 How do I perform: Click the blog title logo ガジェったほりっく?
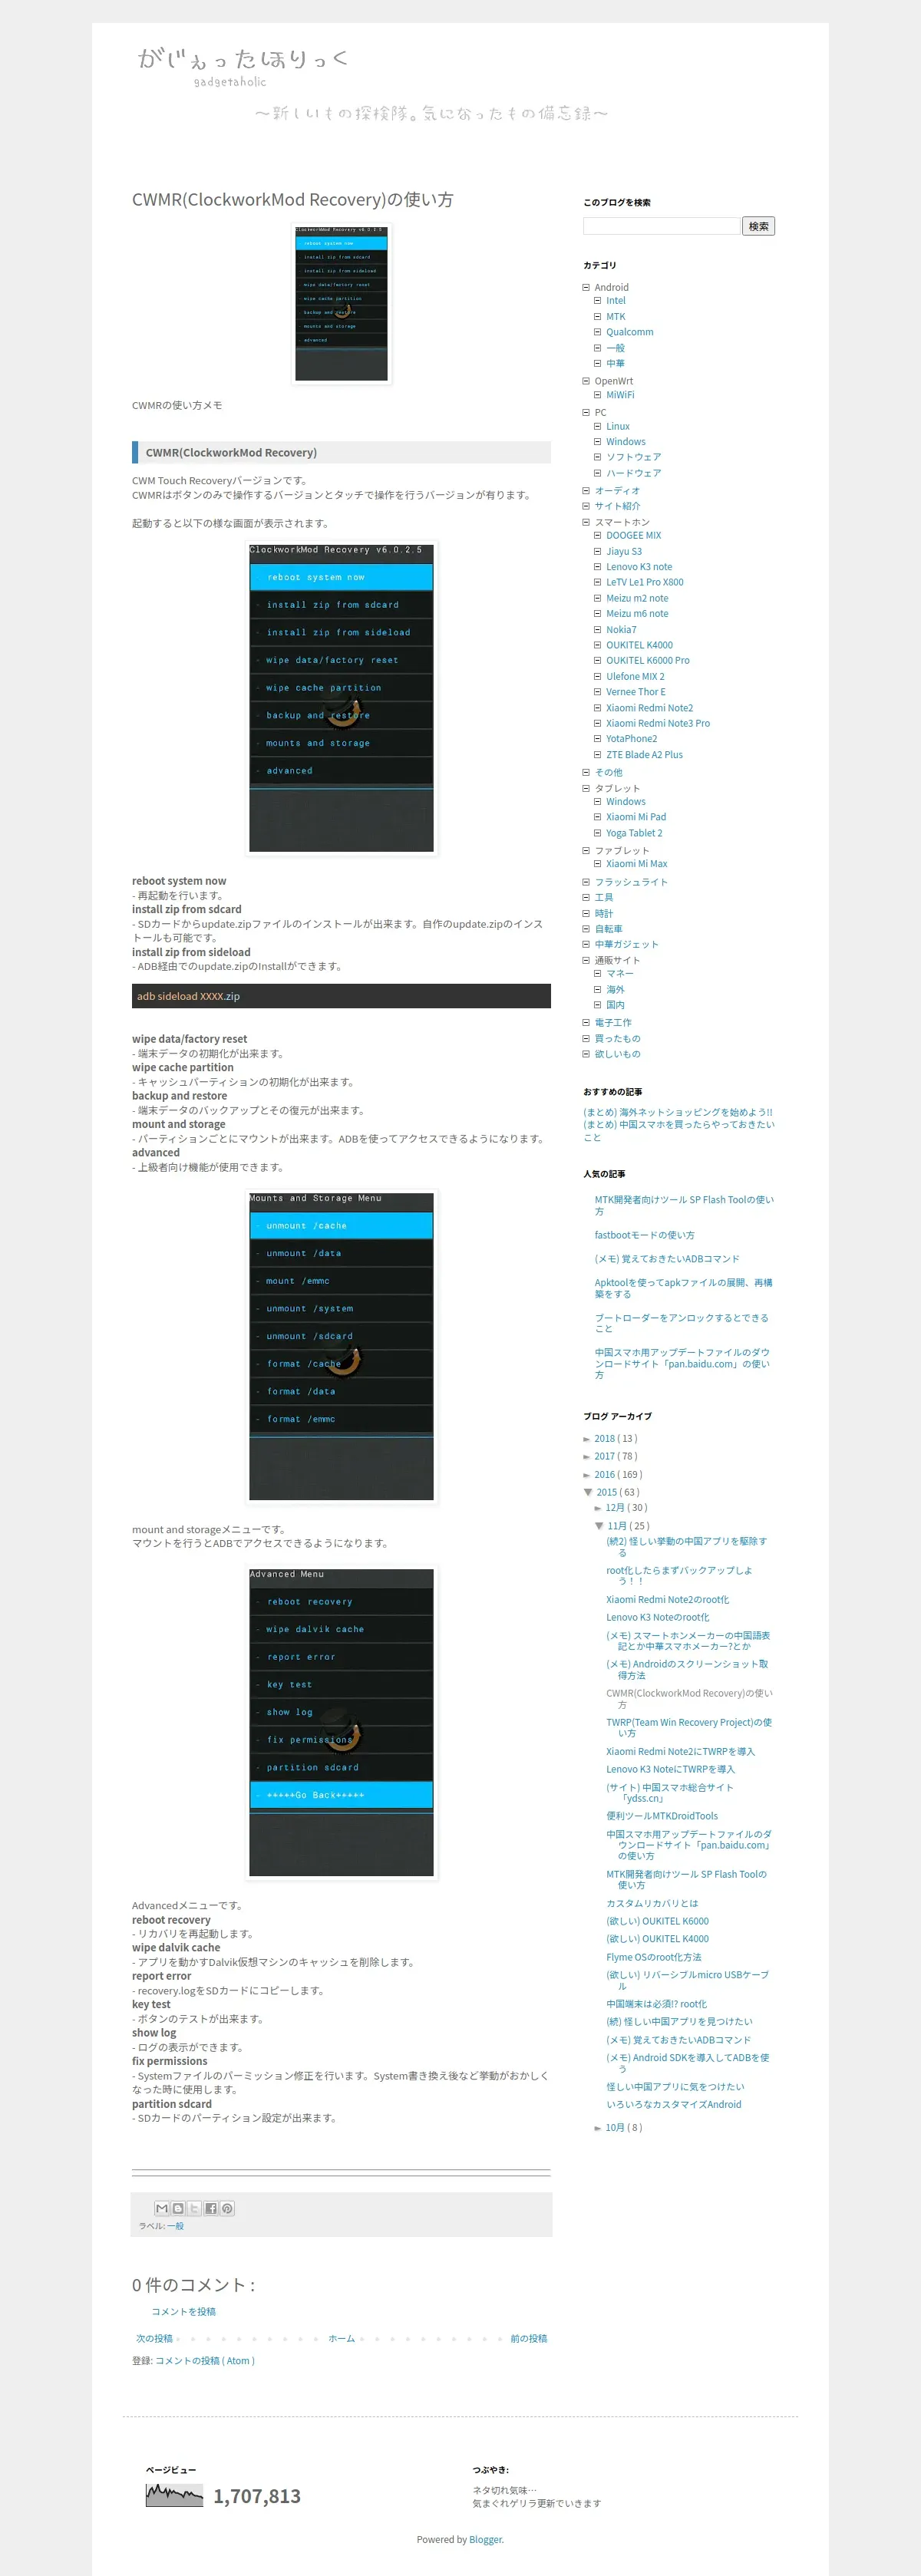tap(243, 66)
